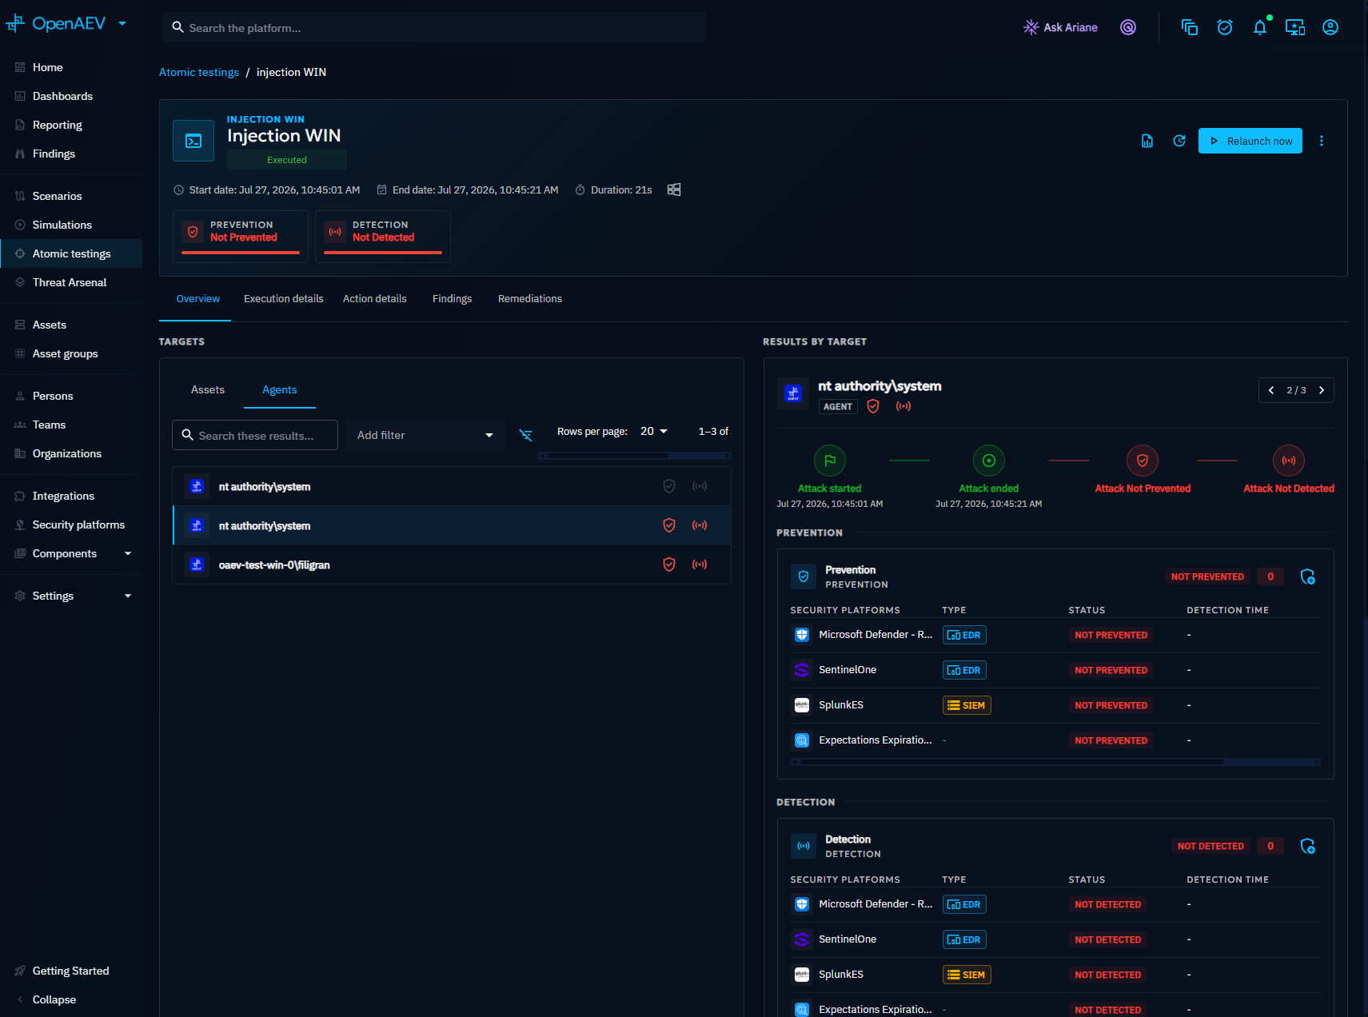Click the grey shield icon on first nt authority\system row
Screen dimensions: 1368x1017
[x=669, y=486]
